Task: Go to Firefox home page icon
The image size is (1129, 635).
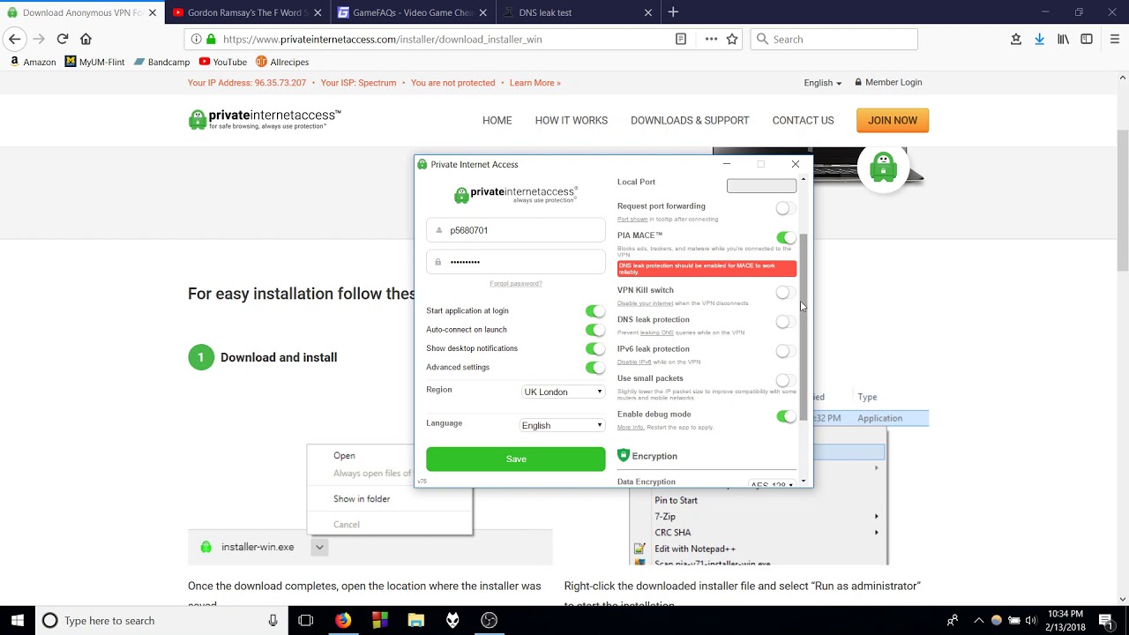Action: pyautogui.click(x=86, y=39)
